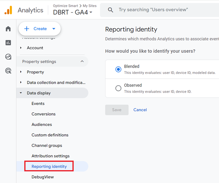This screenshot has width=219, height=183.
Task: Open Events under Data display
Action: (38, 104)
